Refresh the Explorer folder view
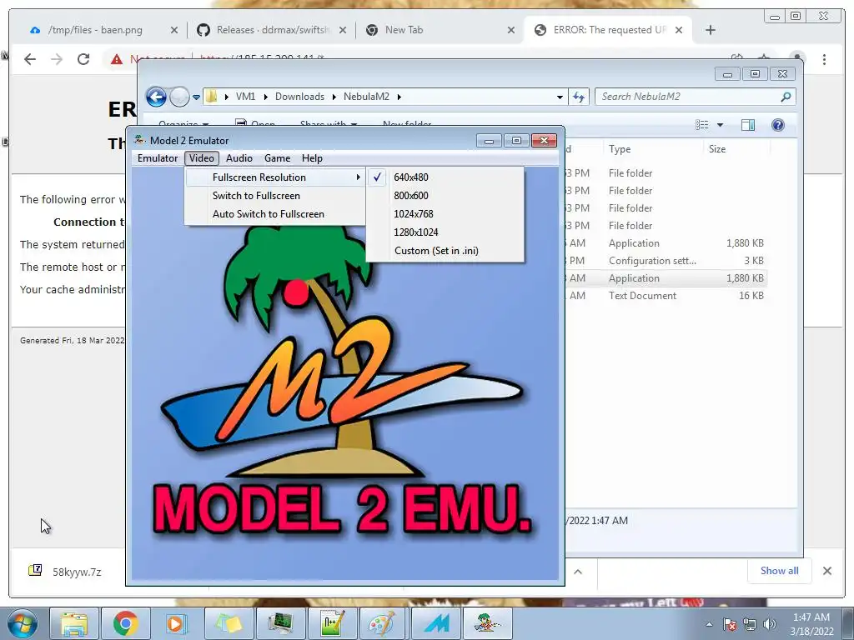Screen dimensions: 854x640 point(579,97)
